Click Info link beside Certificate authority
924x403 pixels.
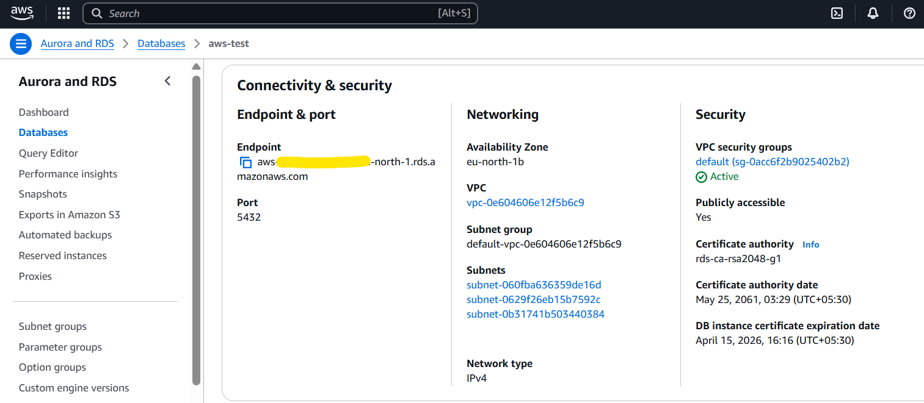[x=810, y=244]
